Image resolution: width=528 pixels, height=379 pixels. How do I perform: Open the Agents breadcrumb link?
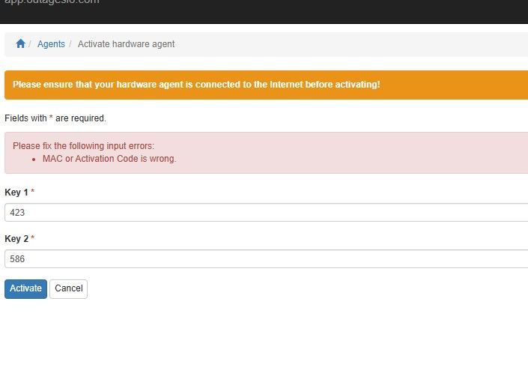[x=51, y=44]
